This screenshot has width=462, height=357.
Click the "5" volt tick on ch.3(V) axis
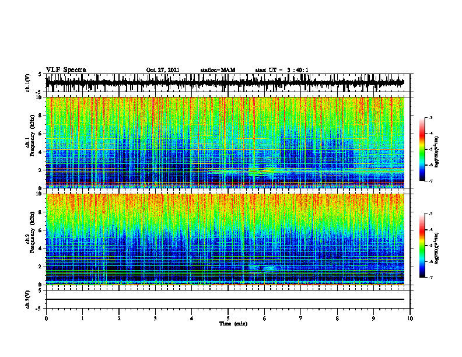point(40,291)
